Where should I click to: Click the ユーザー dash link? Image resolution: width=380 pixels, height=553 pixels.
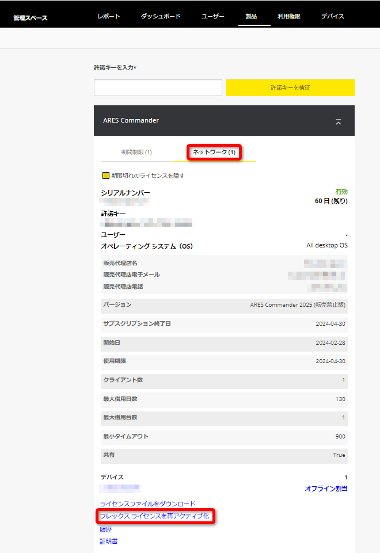pyautogui.click(x=347, y=235)
